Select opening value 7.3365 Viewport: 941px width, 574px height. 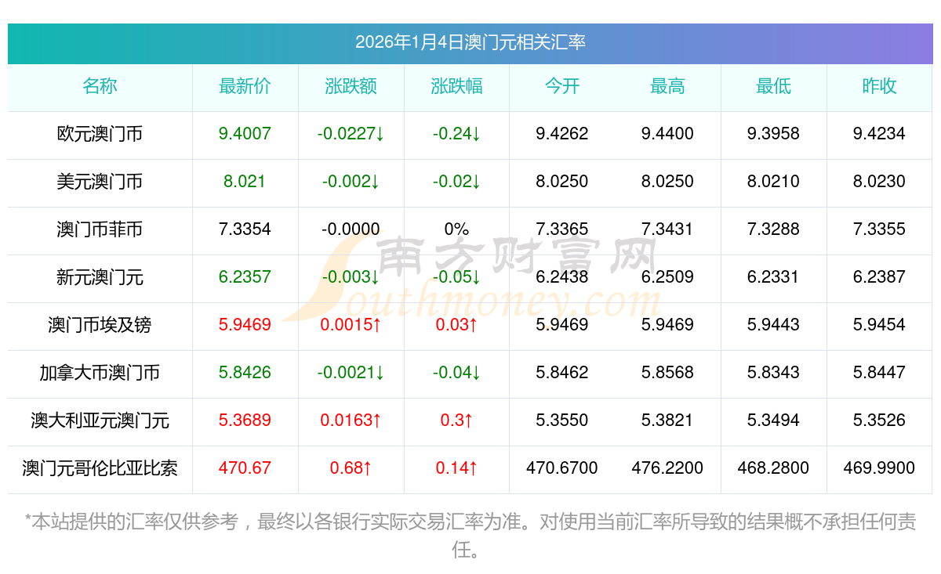pyautogui.click(x=562, y=229)
